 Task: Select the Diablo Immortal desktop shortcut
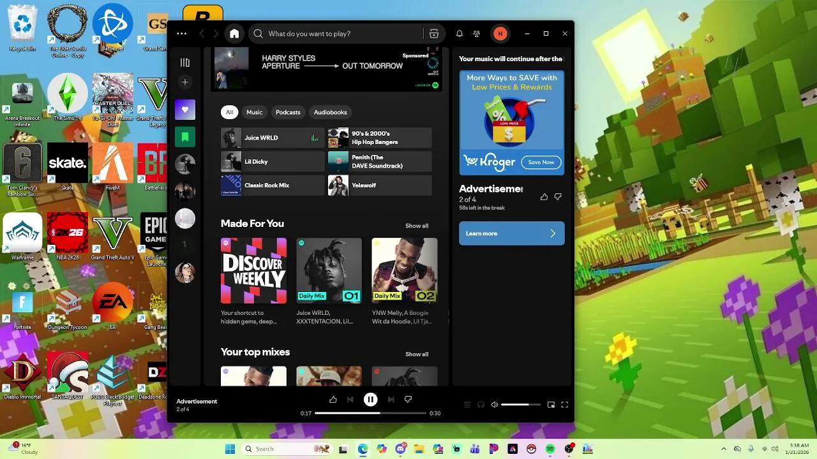click(x=22, y=376)
